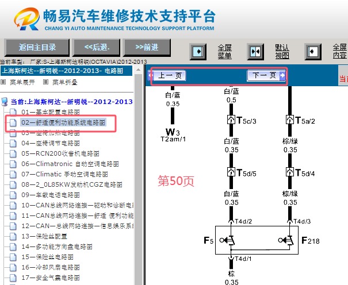Click the 畅易 platform logo
348x285 pixels.
point(27,19)
